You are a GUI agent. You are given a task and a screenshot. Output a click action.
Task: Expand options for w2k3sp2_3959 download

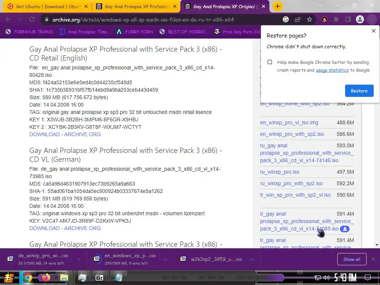pos(252,259)
